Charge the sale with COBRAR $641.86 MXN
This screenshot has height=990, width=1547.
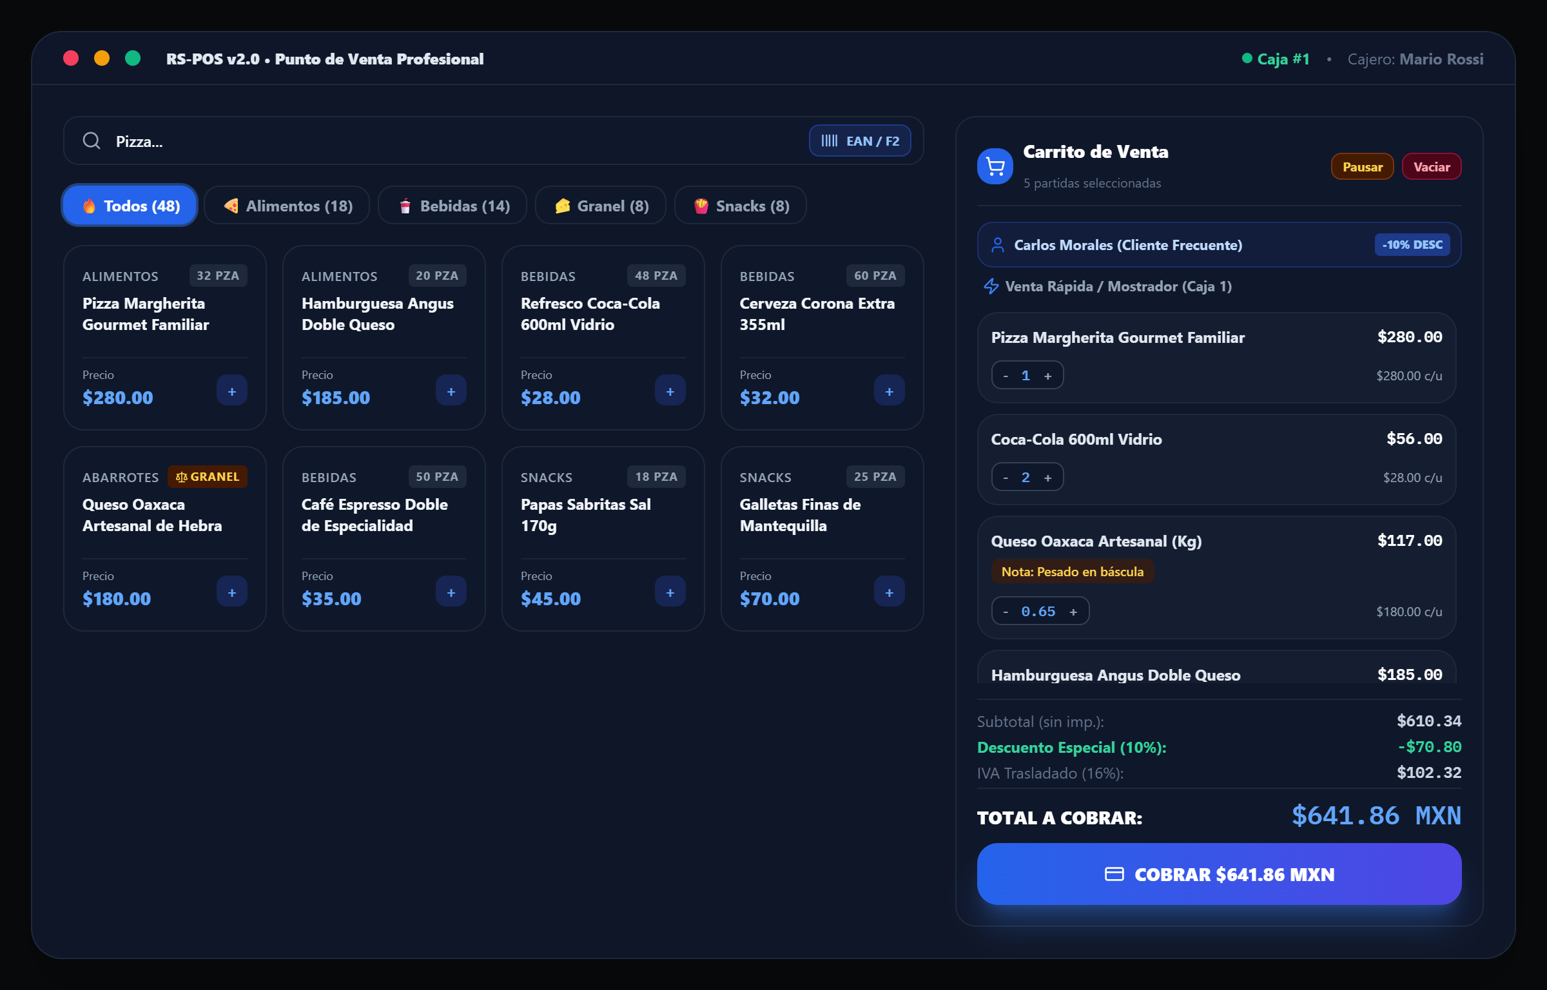coord(1219,874)
